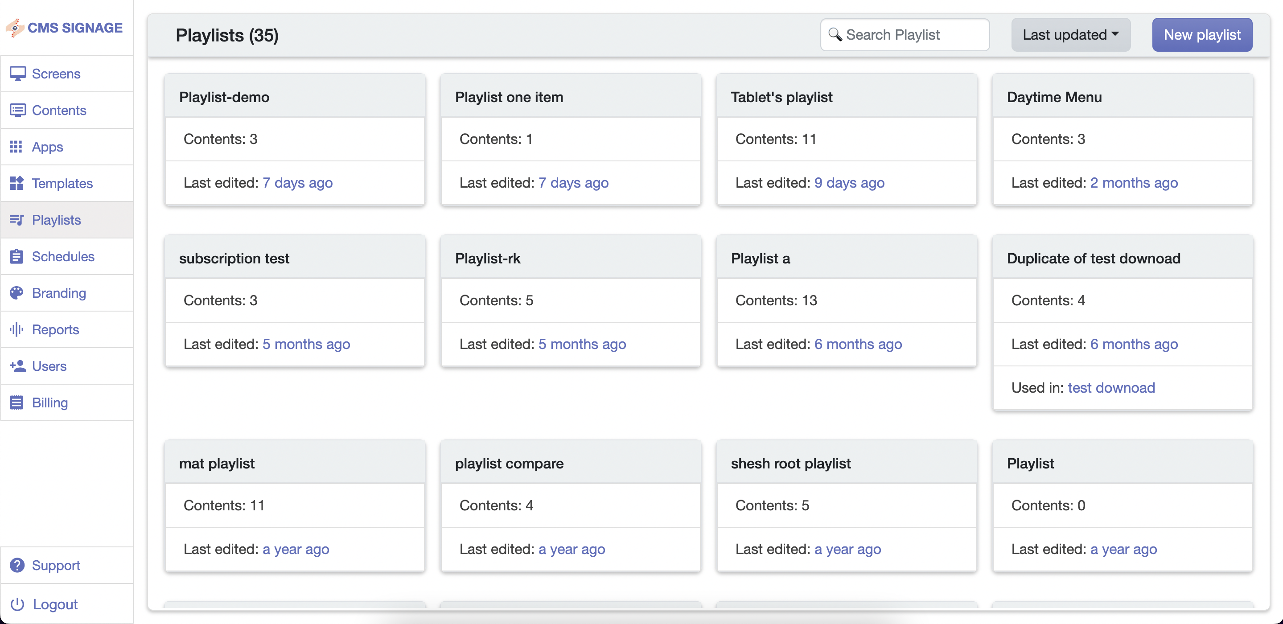Screen dimensions: 1283x624
Task: Click the Reports waveform icon
Action: 16,329
